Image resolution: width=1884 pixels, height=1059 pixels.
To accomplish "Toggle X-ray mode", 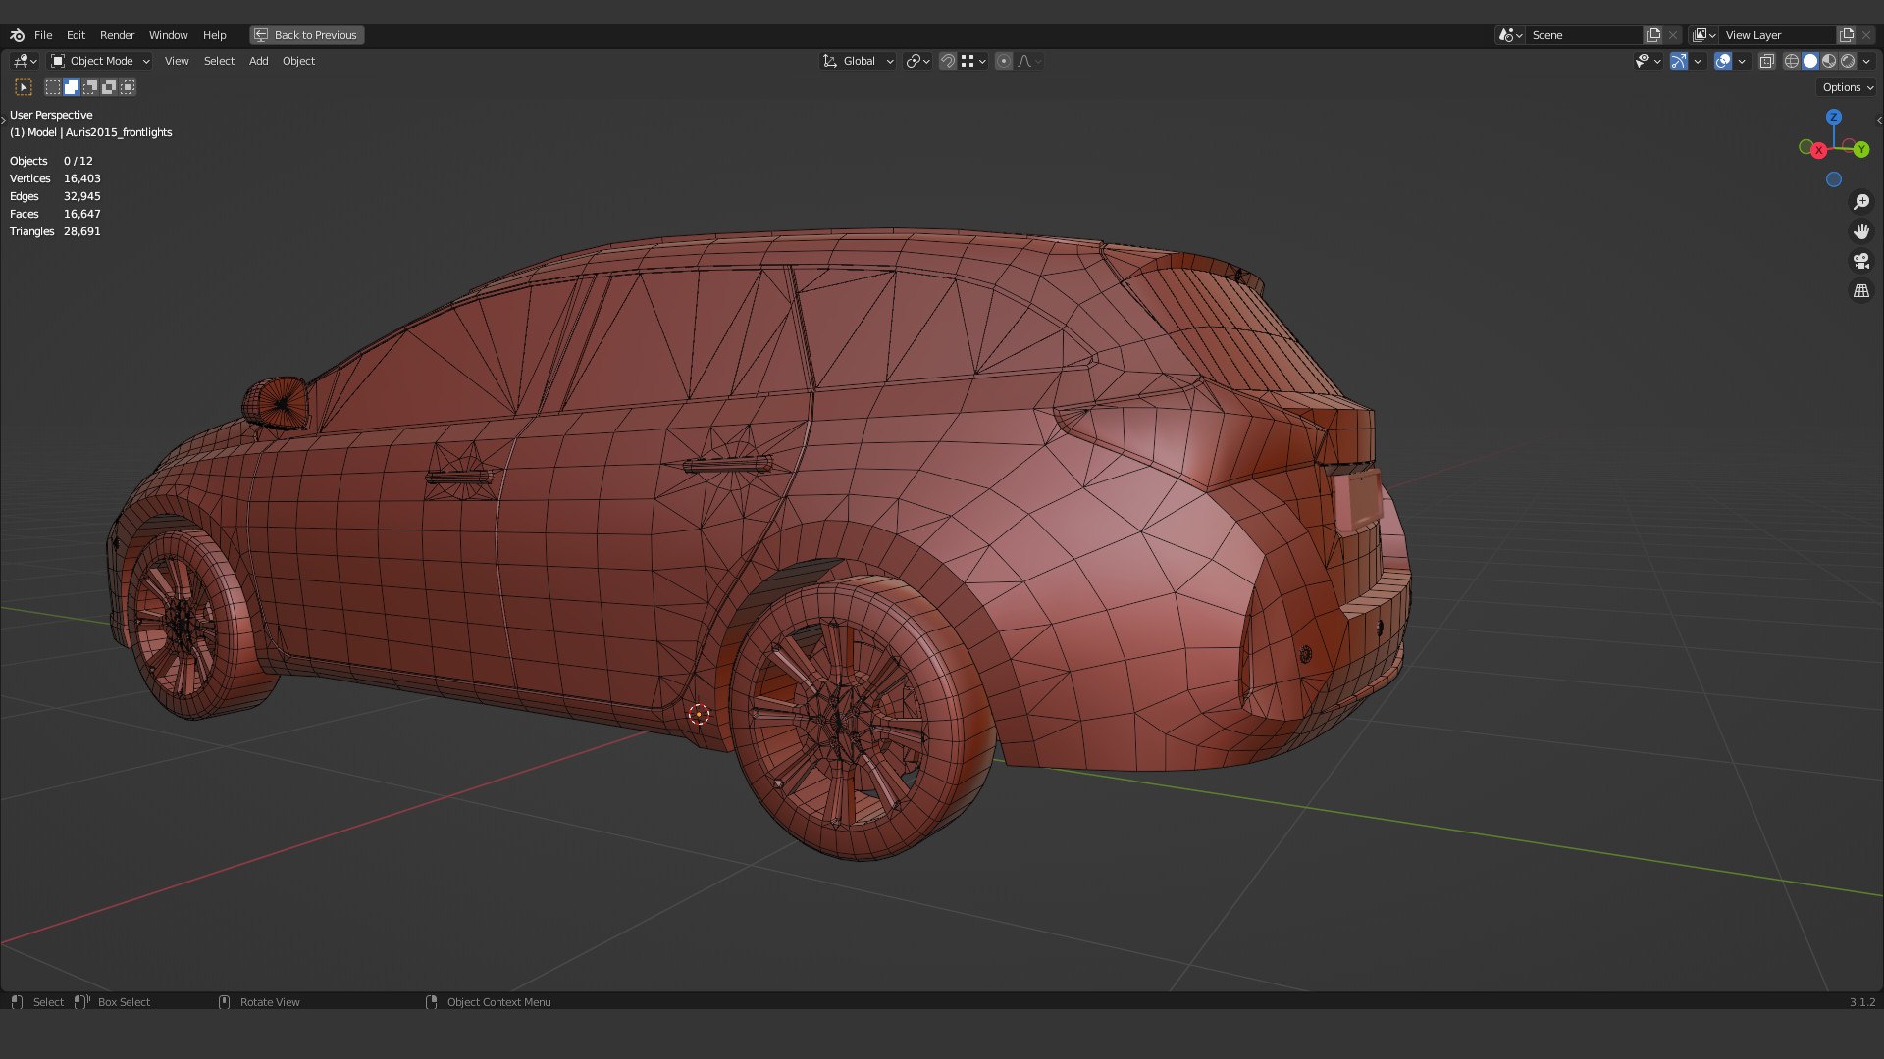I will pos(1767,61).
